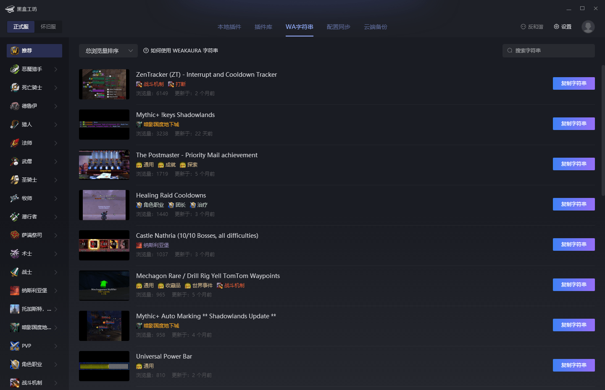
Task: Copy the ZenTracker string
Action: point(573,83)
